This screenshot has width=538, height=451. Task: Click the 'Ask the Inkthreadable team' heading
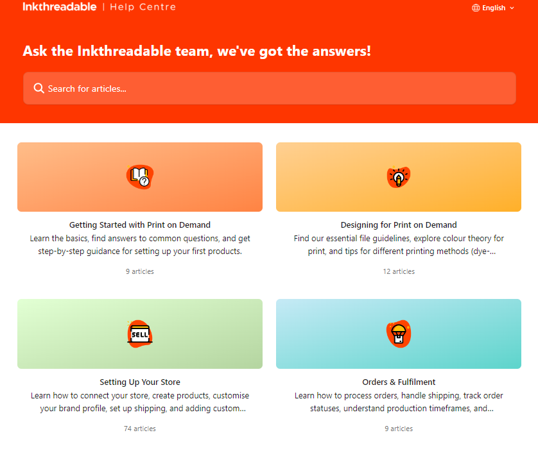coord(196,51)
